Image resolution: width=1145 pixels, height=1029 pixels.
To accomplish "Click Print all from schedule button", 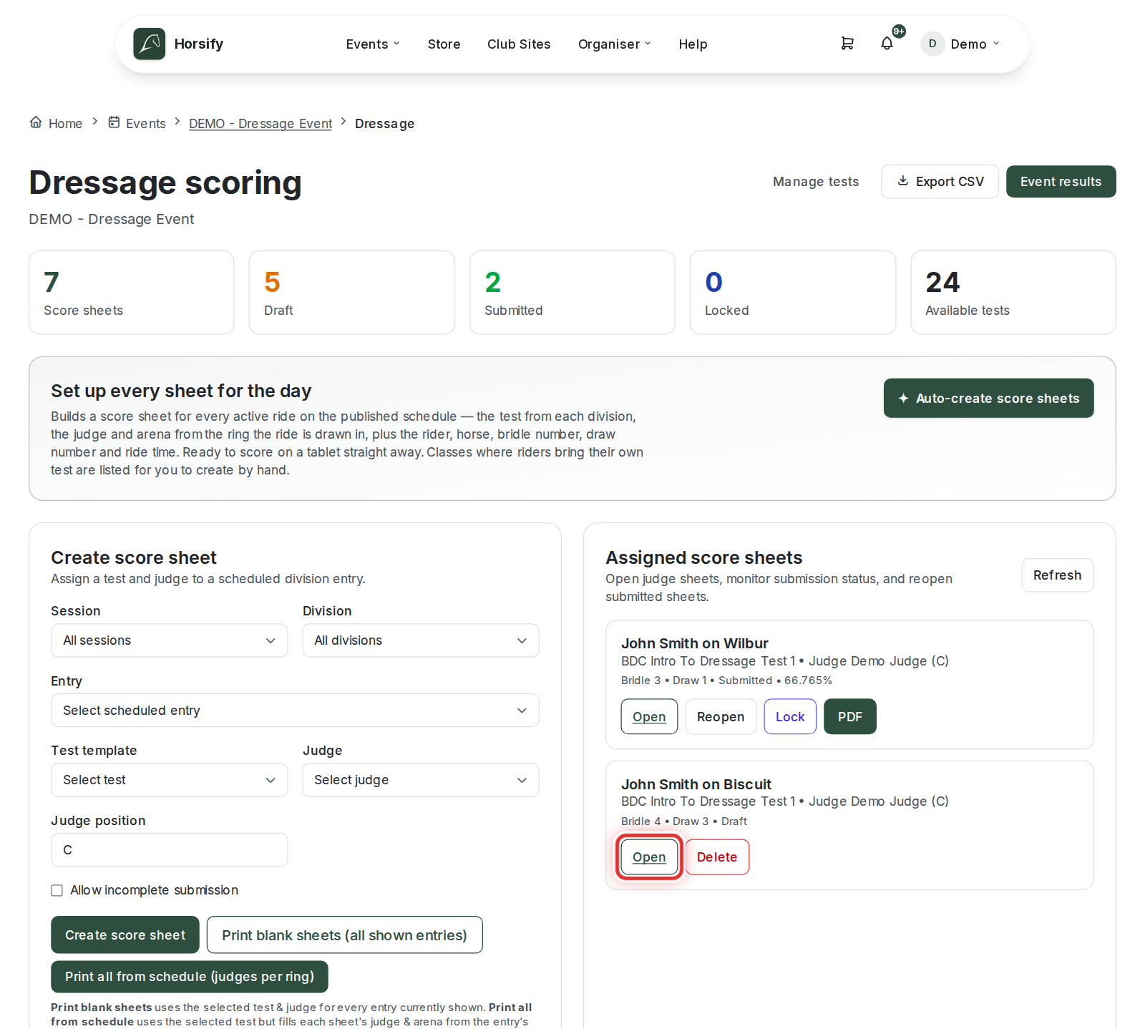I will (x=190, y=977).
